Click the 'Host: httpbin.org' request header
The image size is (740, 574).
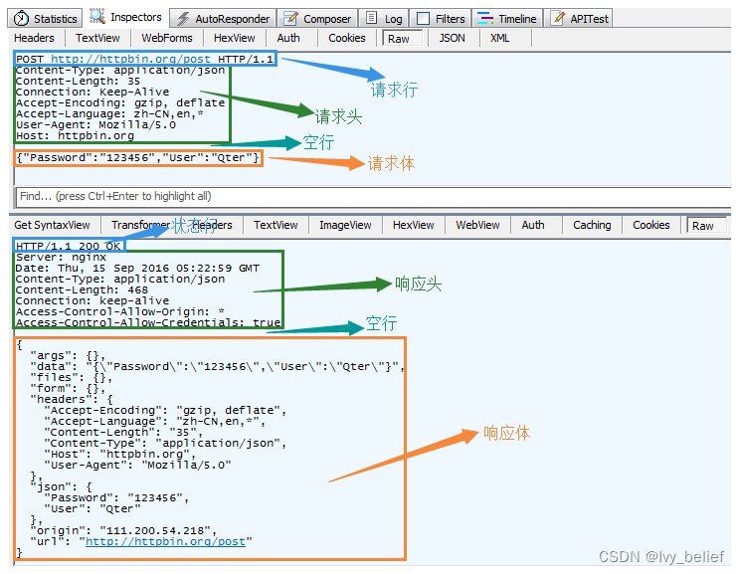pos(75,136)
